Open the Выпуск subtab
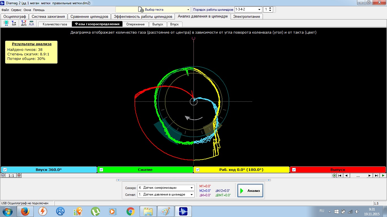Viewport: 387px width, 217px height. click(x=158, y=24)
